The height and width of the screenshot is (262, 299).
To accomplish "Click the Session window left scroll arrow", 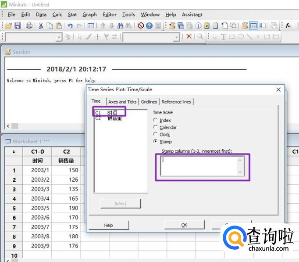I will 8,126.
